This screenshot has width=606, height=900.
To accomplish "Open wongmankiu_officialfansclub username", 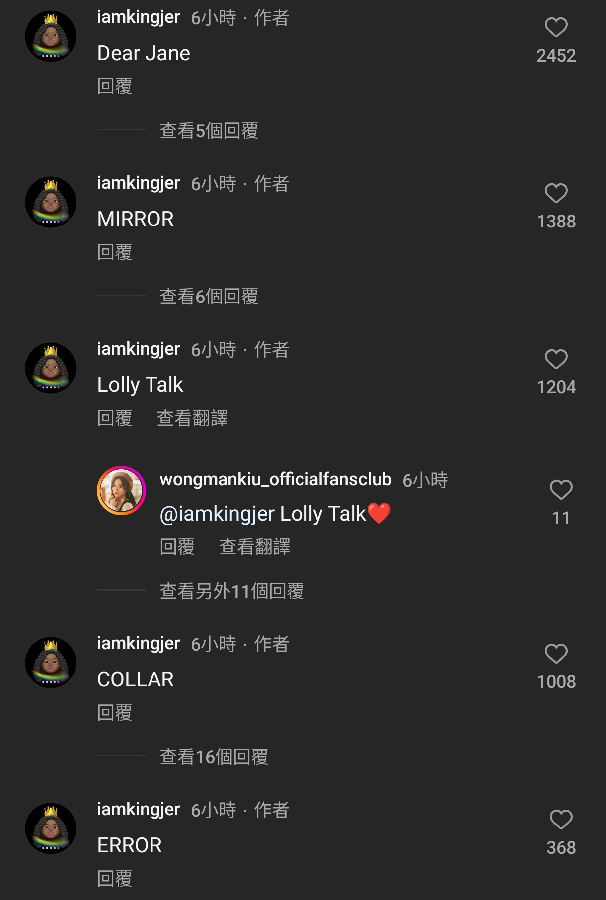I will tap(276, 479).
